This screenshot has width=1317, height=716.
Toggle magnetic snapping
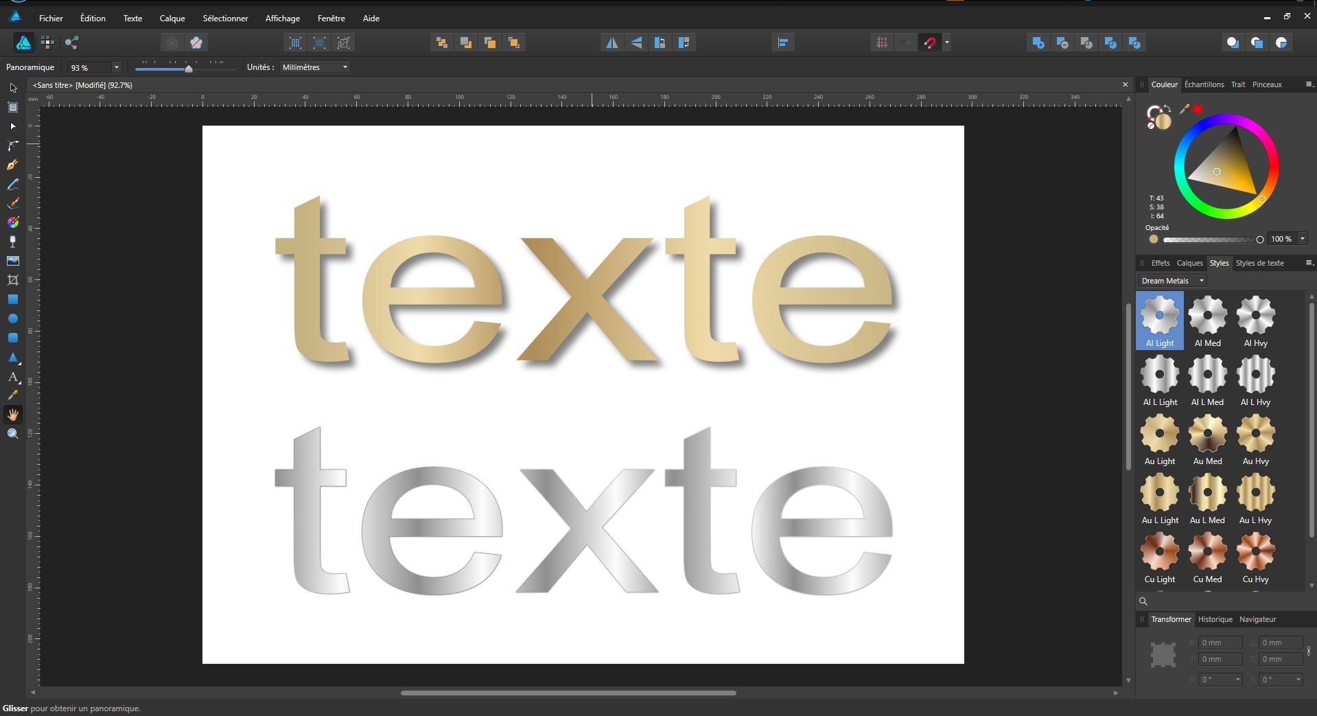coord(929,43)
